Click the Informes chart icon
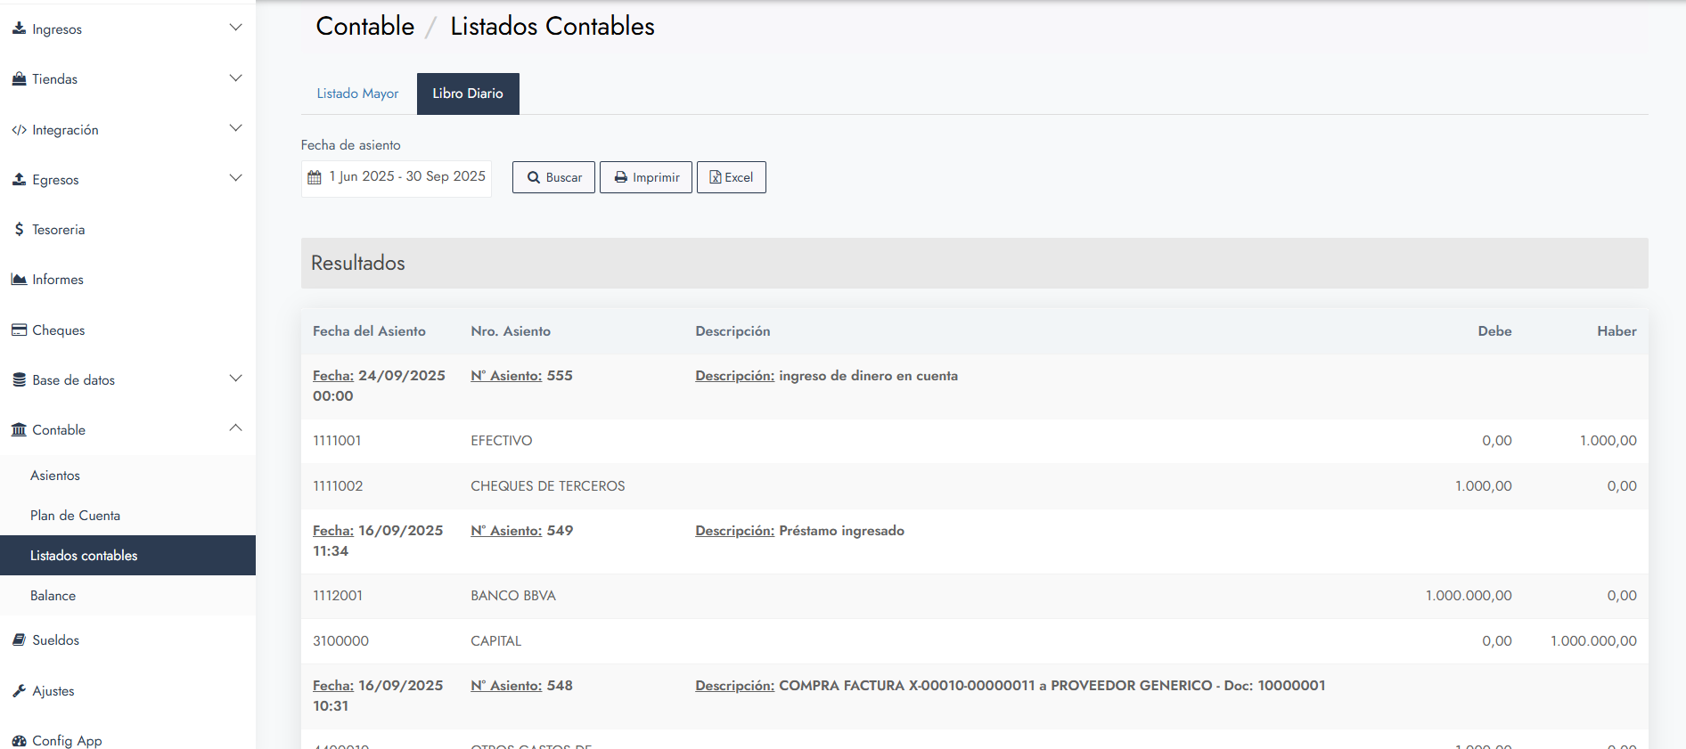This screenshot has width=1686, height=749. 19,280
